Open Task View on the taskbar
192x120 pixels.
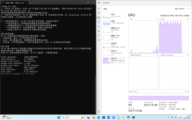89,117
